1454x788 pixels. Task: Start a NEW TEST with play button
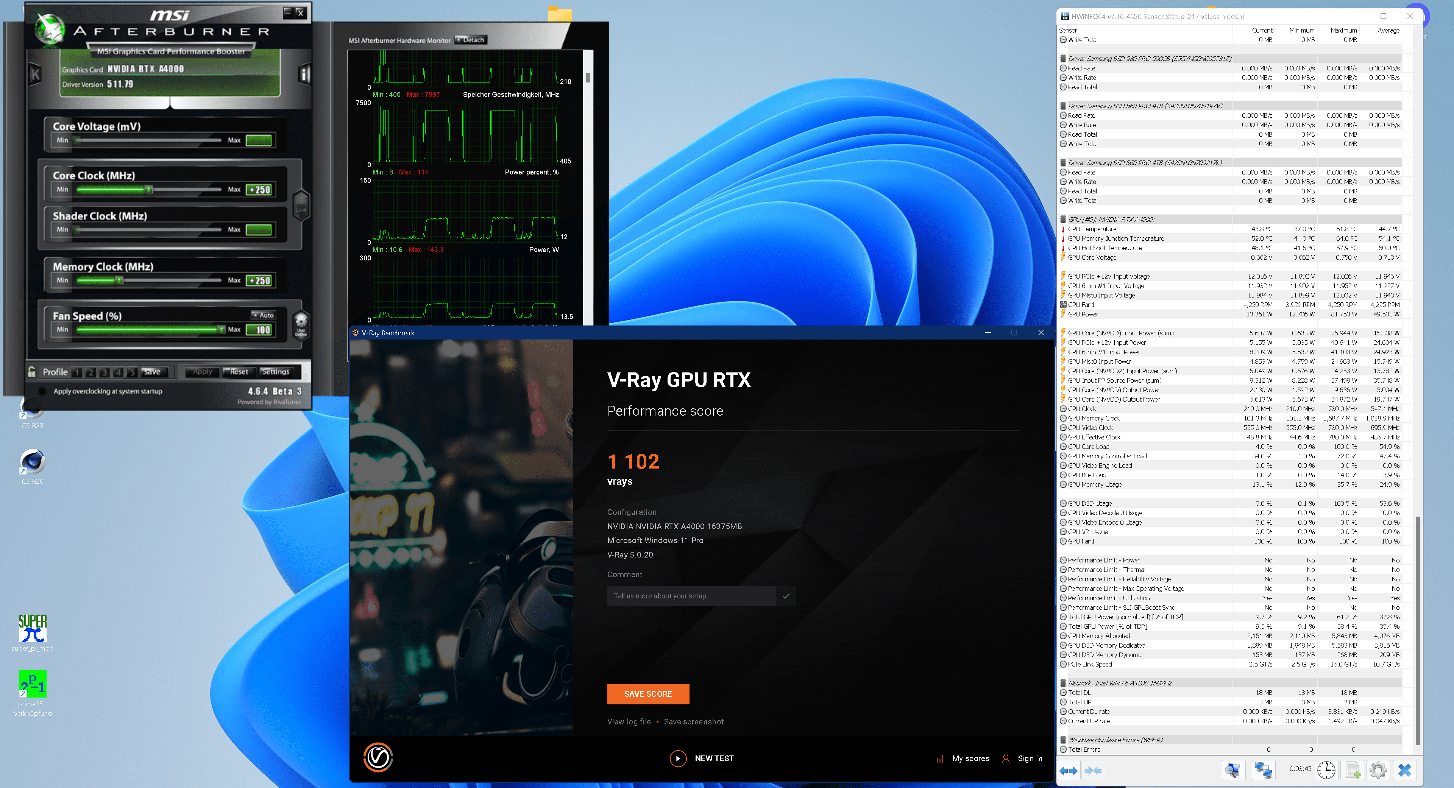(678, 759)
